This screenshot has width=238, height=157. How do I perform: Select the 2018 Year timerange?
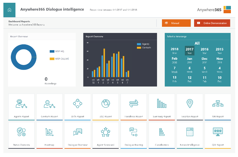175,50
